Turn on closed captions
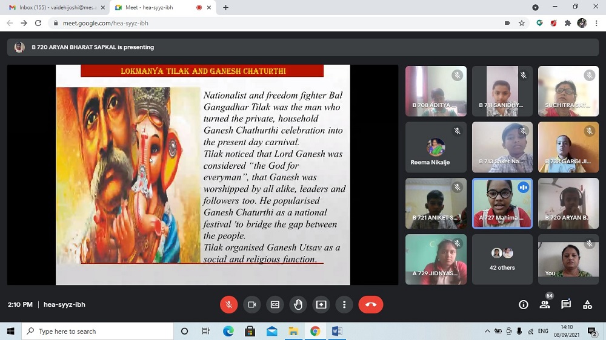Viewport: 606px width, 340px height. [x=275, y=305]
